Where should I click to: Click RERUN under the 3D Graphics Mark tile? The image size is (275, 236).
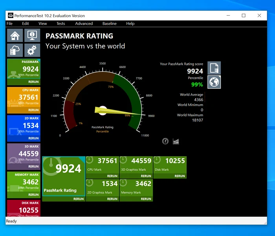pos(146,176)
